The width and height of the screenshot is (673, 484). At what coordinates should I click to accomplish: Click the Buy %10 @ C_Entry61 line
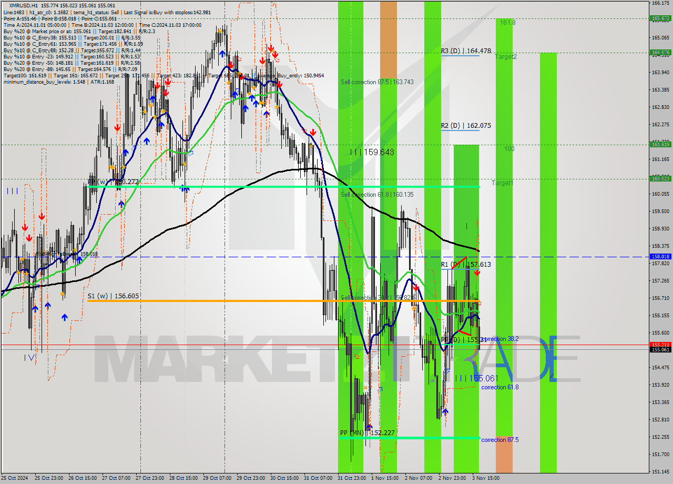[73, 44]
